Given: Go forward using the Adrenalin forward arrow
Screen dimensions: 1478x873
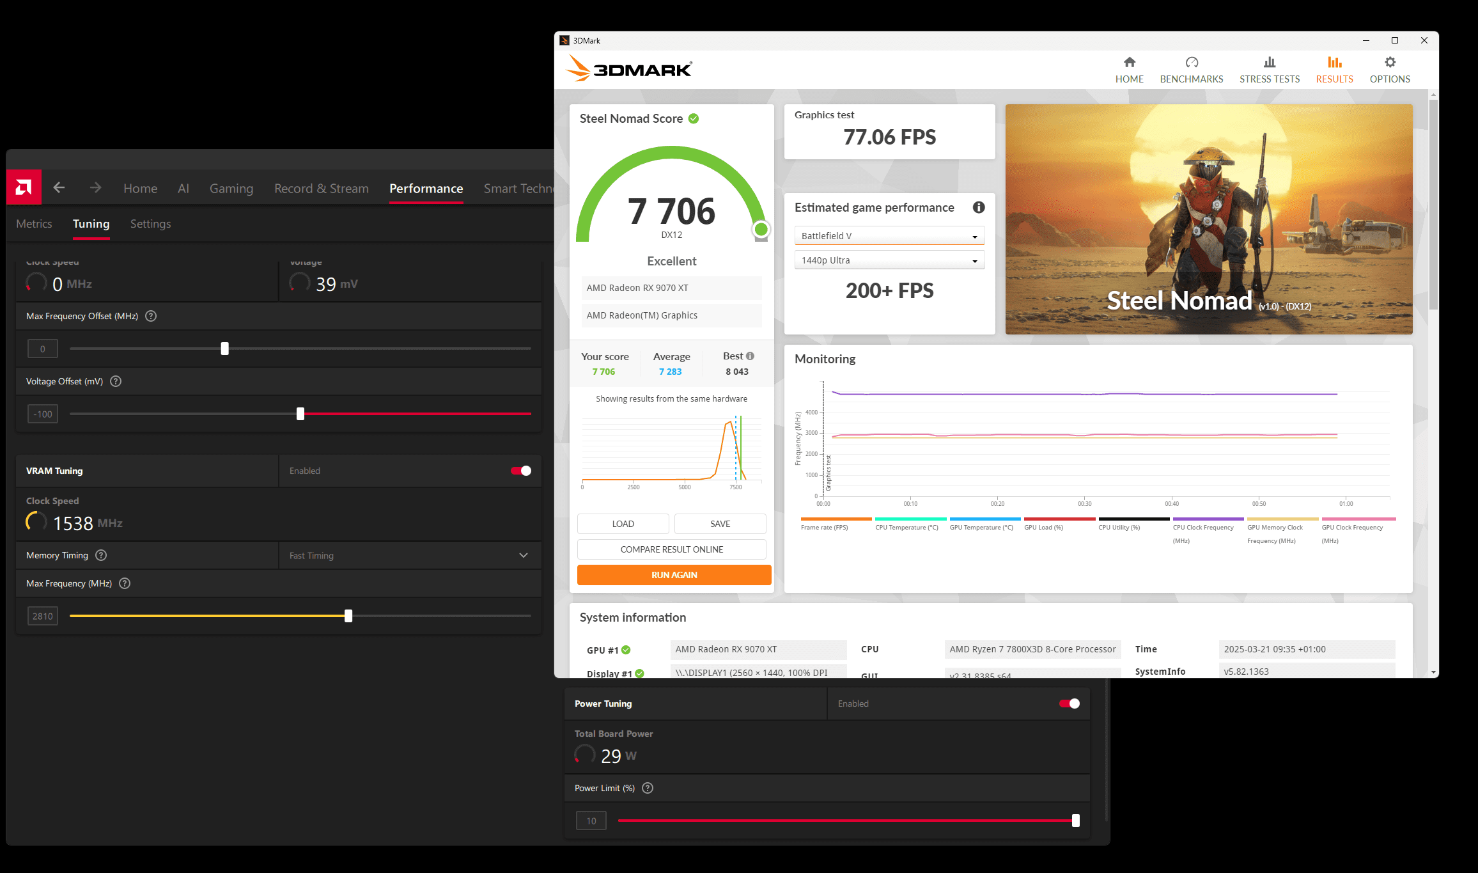Looking at the screenshot, I should [95, 187].
